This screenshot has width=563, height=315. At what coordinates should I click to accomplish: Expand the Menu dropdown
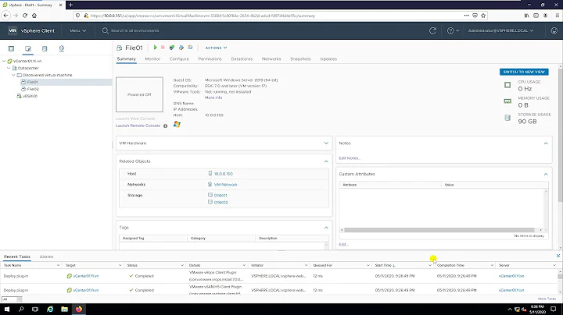coord(78,30)
